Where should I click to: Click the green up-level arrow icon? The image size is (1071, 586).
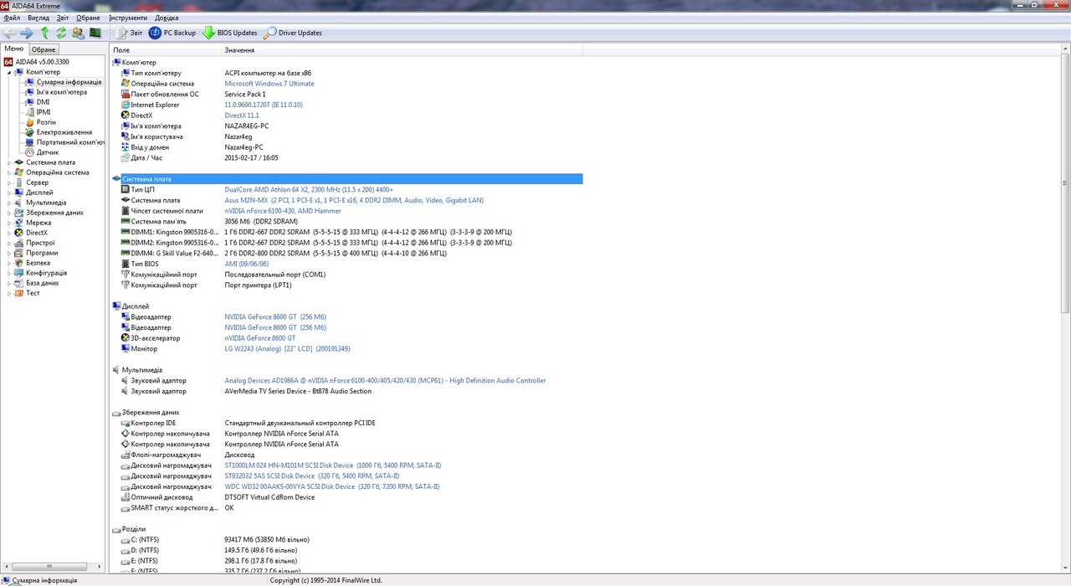point(44,33)
